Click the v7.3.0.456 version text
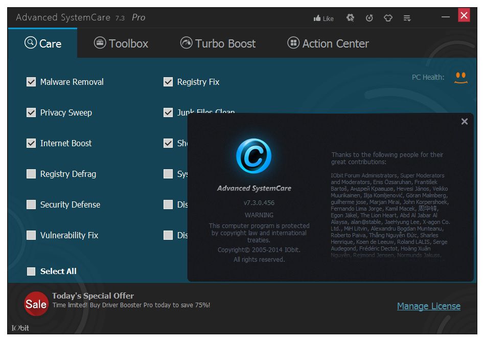 pos(259,203)
